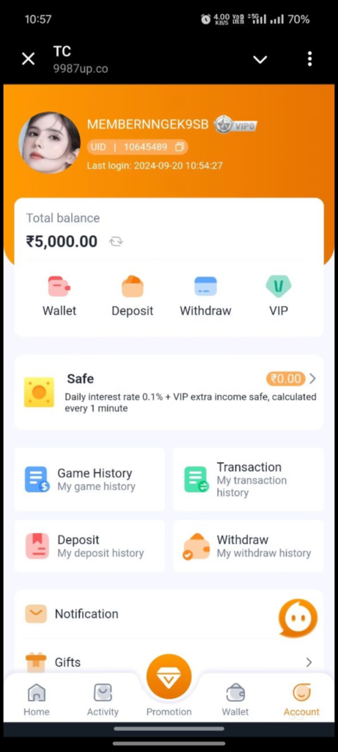This screenshot has height=752, width=338.
Task: Expand the browser header dropdown chevron
Action: pos(260,59)
